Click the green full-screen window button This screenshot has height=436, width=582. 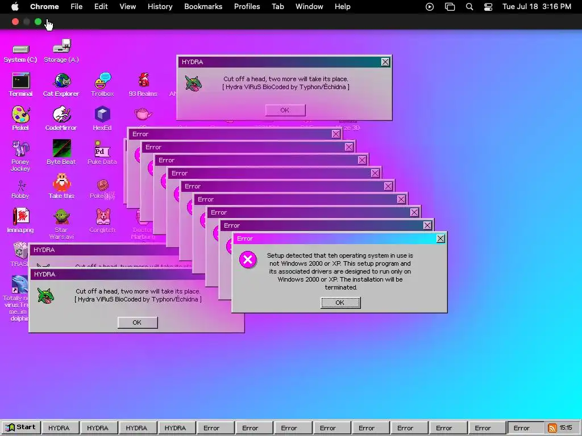coord(38,22)
